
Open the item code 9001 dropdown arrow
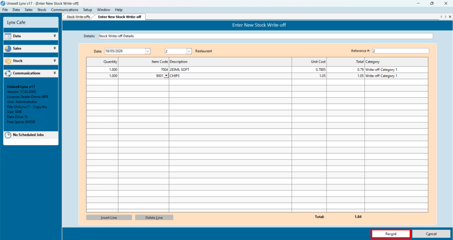(x=166, y=76)
